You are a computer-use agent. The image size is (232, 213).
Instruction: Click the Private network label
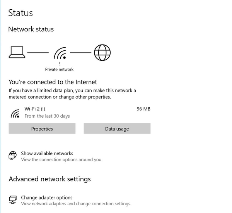[59, 69]
